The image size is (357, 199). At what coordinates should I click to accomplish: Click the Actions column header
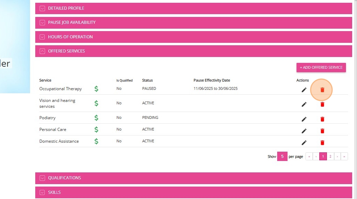point(303,80)
